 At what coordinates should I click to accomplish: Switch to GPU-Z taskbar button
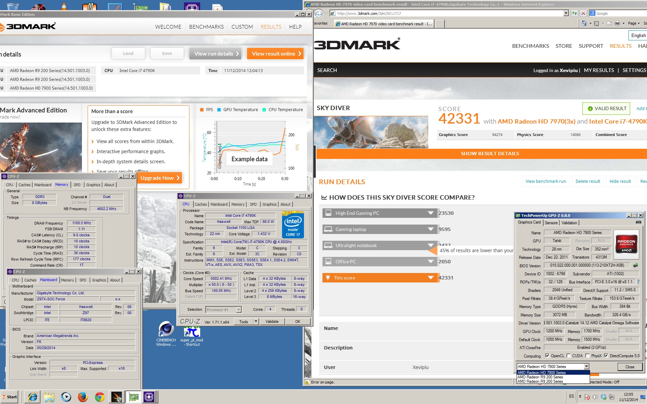[x=133, y=397]
